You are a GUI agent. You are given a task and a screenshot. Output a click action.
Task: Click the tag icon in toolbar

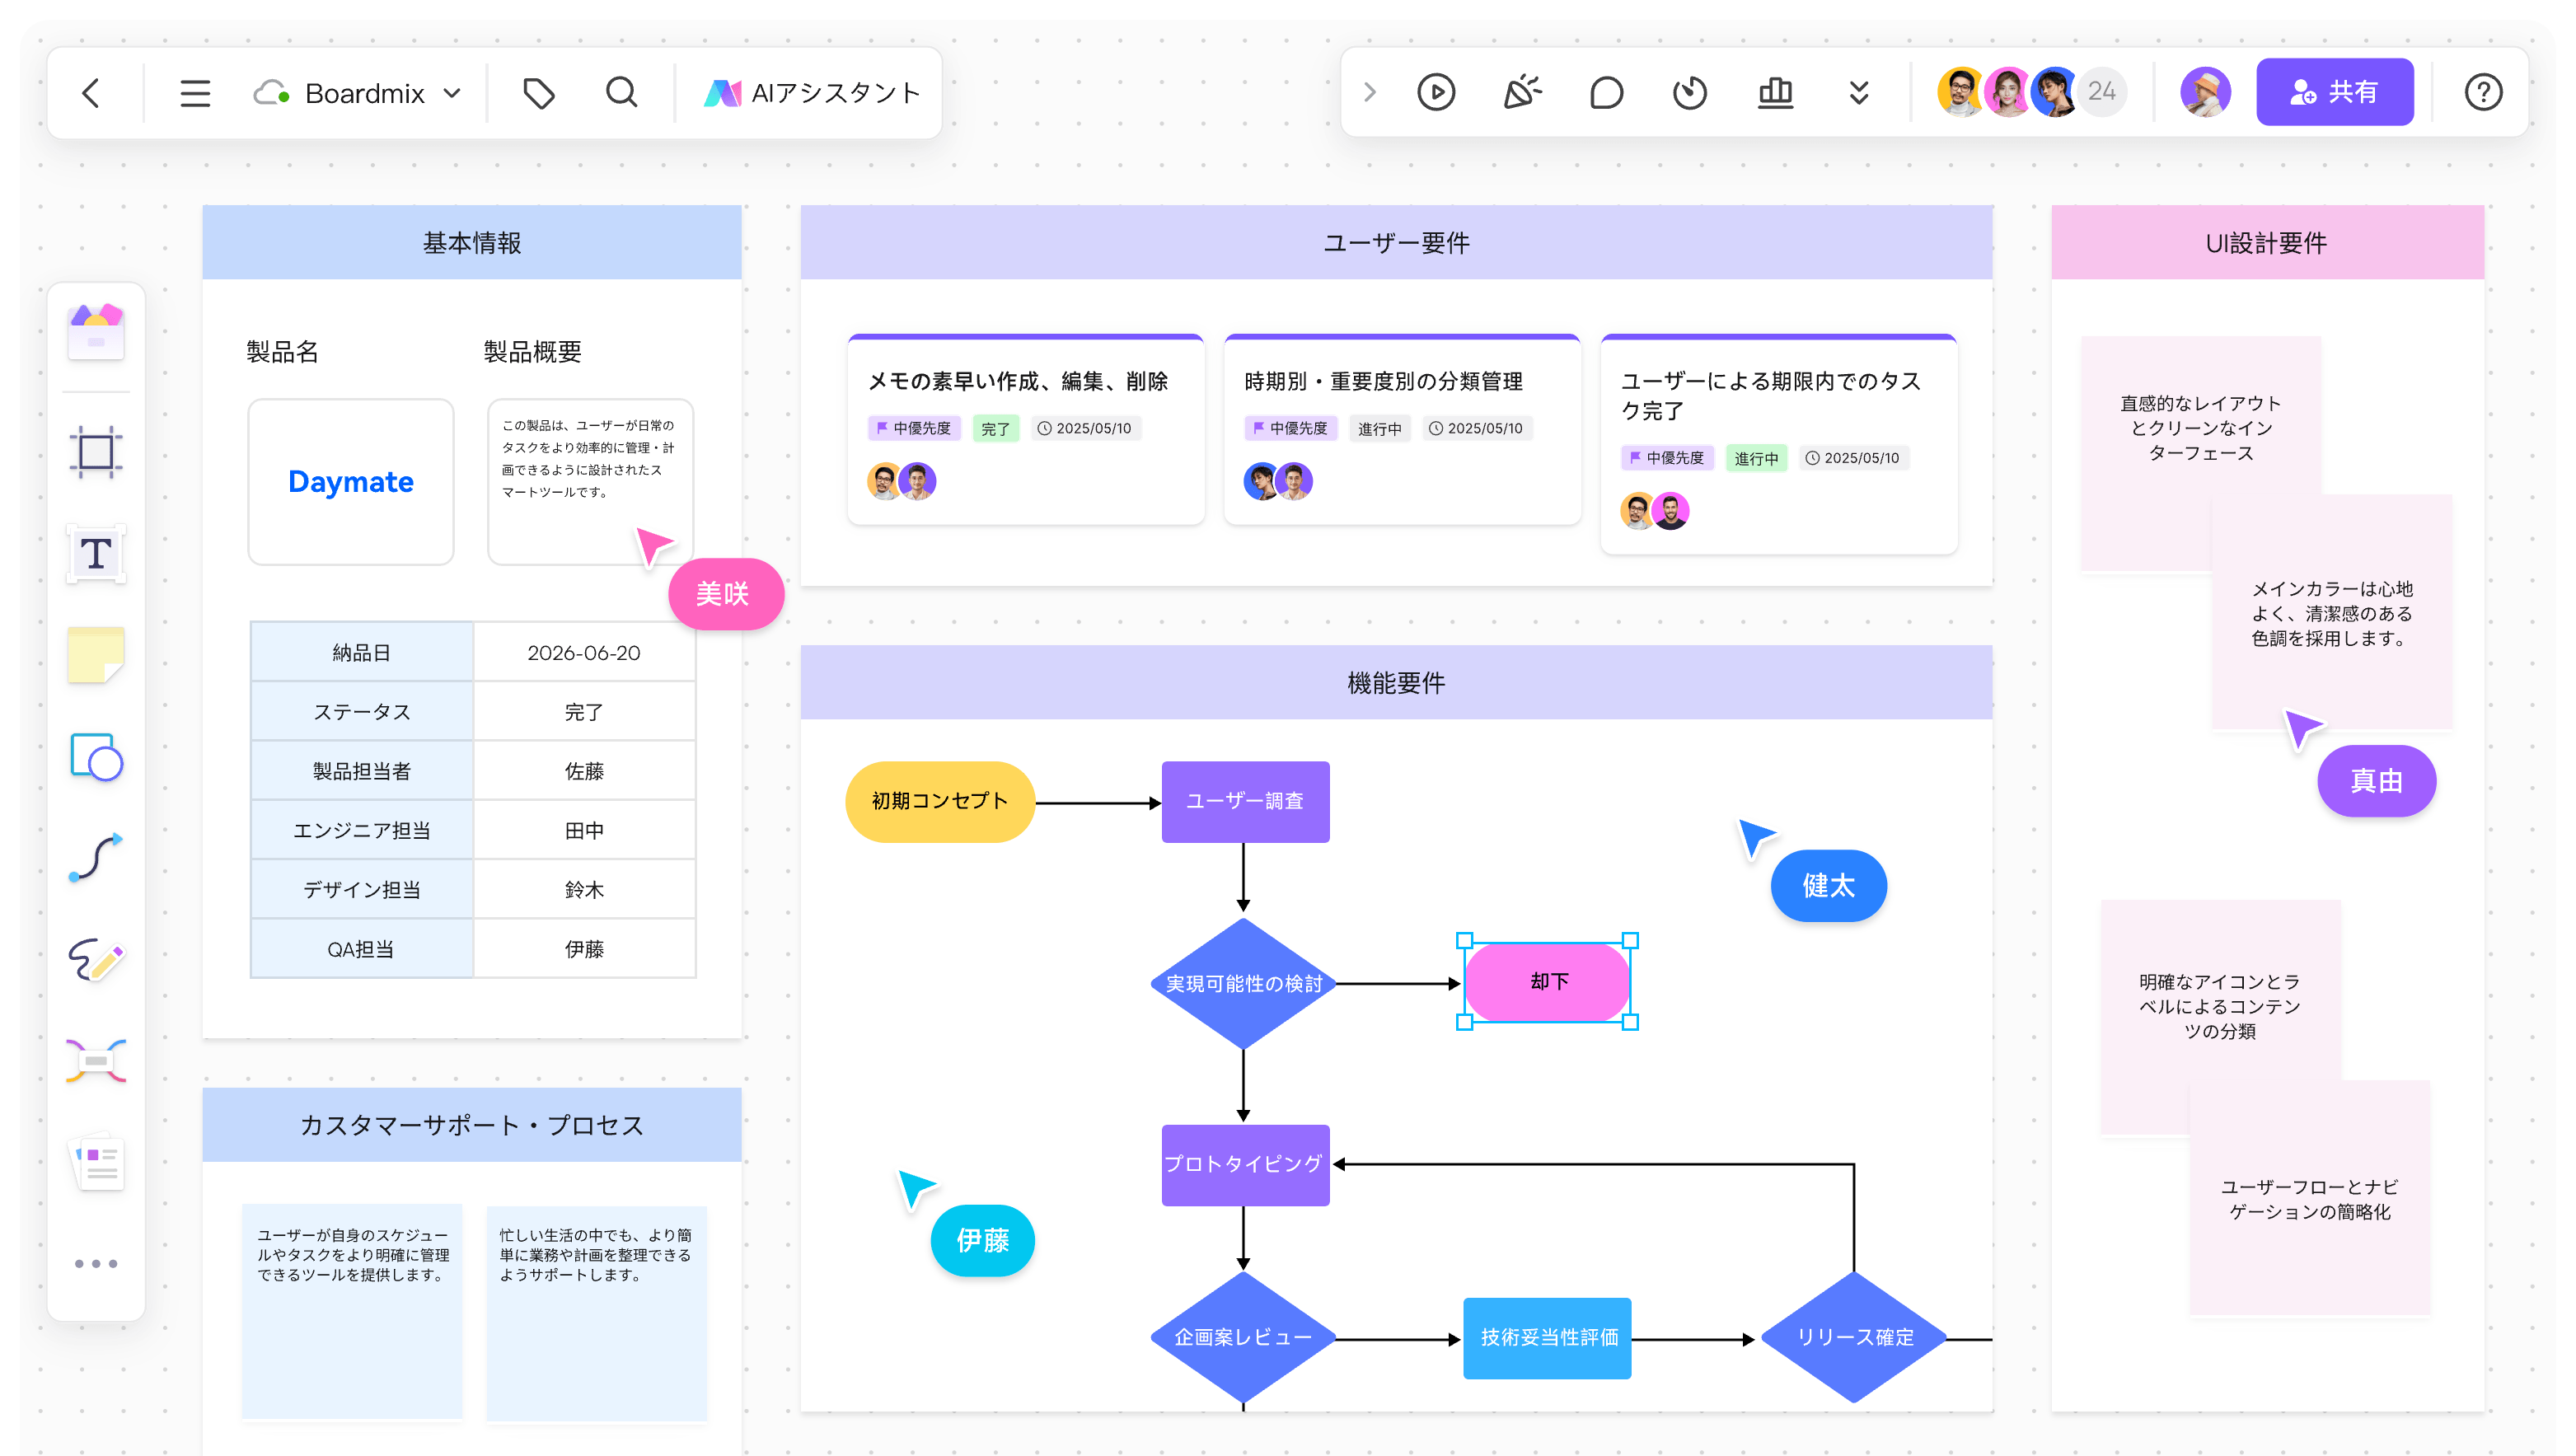[x=539, y=93]
